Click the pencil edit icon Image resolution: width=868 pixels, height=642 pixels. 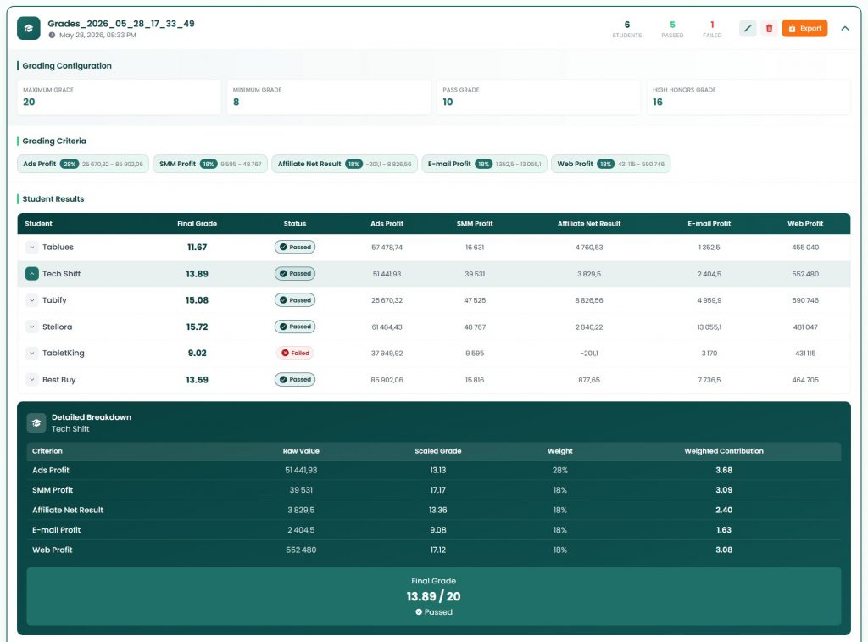(x=748, y=28)
